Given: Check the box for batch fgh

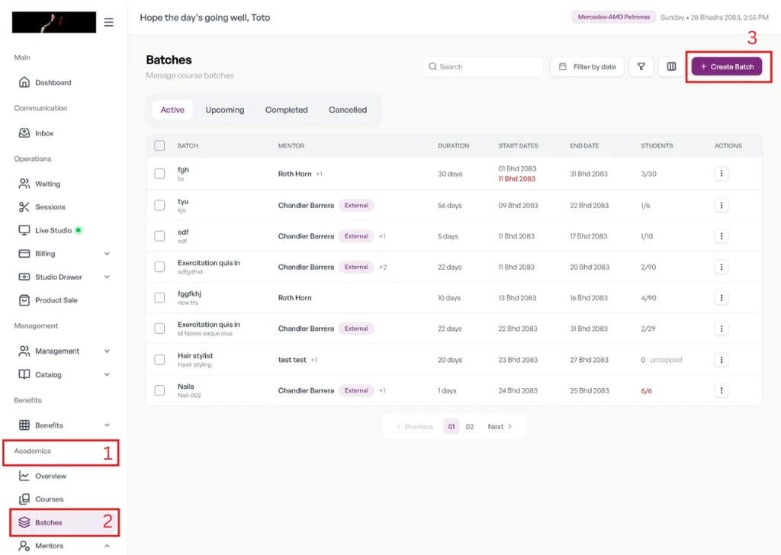Looking at the screenshot, I should coord(159,173).
